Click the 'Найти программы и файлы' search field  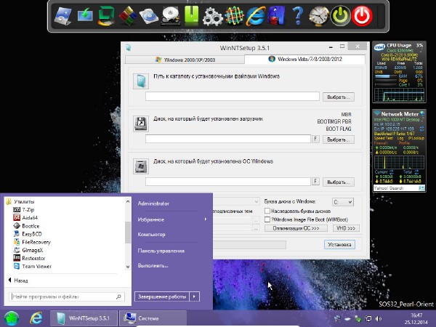(65, 296)
